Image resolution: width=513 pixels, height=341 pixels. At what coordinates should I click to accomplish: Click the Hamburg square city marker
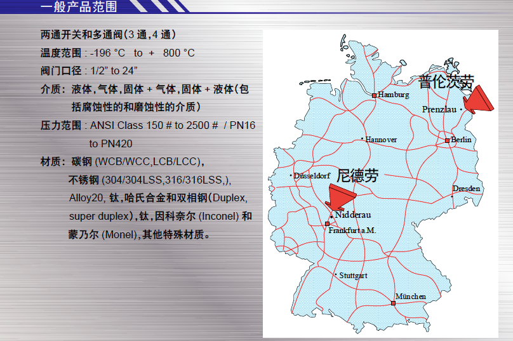click(375, 95)
